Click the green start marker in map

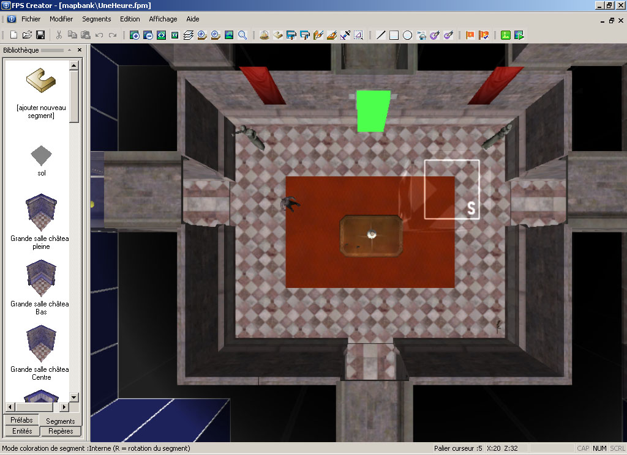coord(373,111)
